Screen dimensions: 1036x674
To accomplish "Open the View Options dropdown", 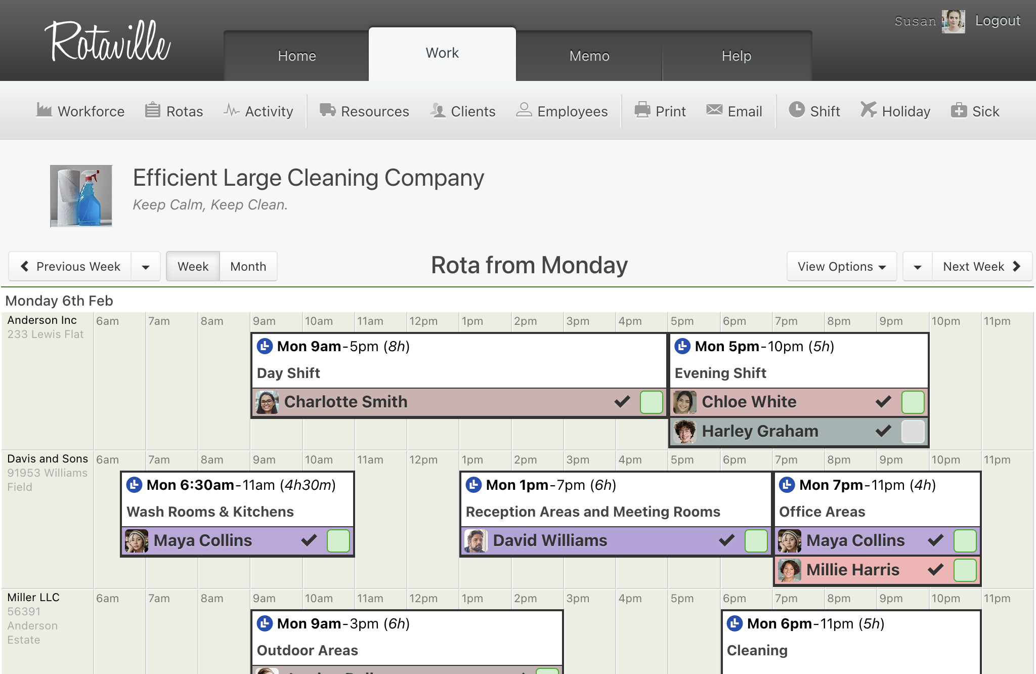I will click(842, 267).
